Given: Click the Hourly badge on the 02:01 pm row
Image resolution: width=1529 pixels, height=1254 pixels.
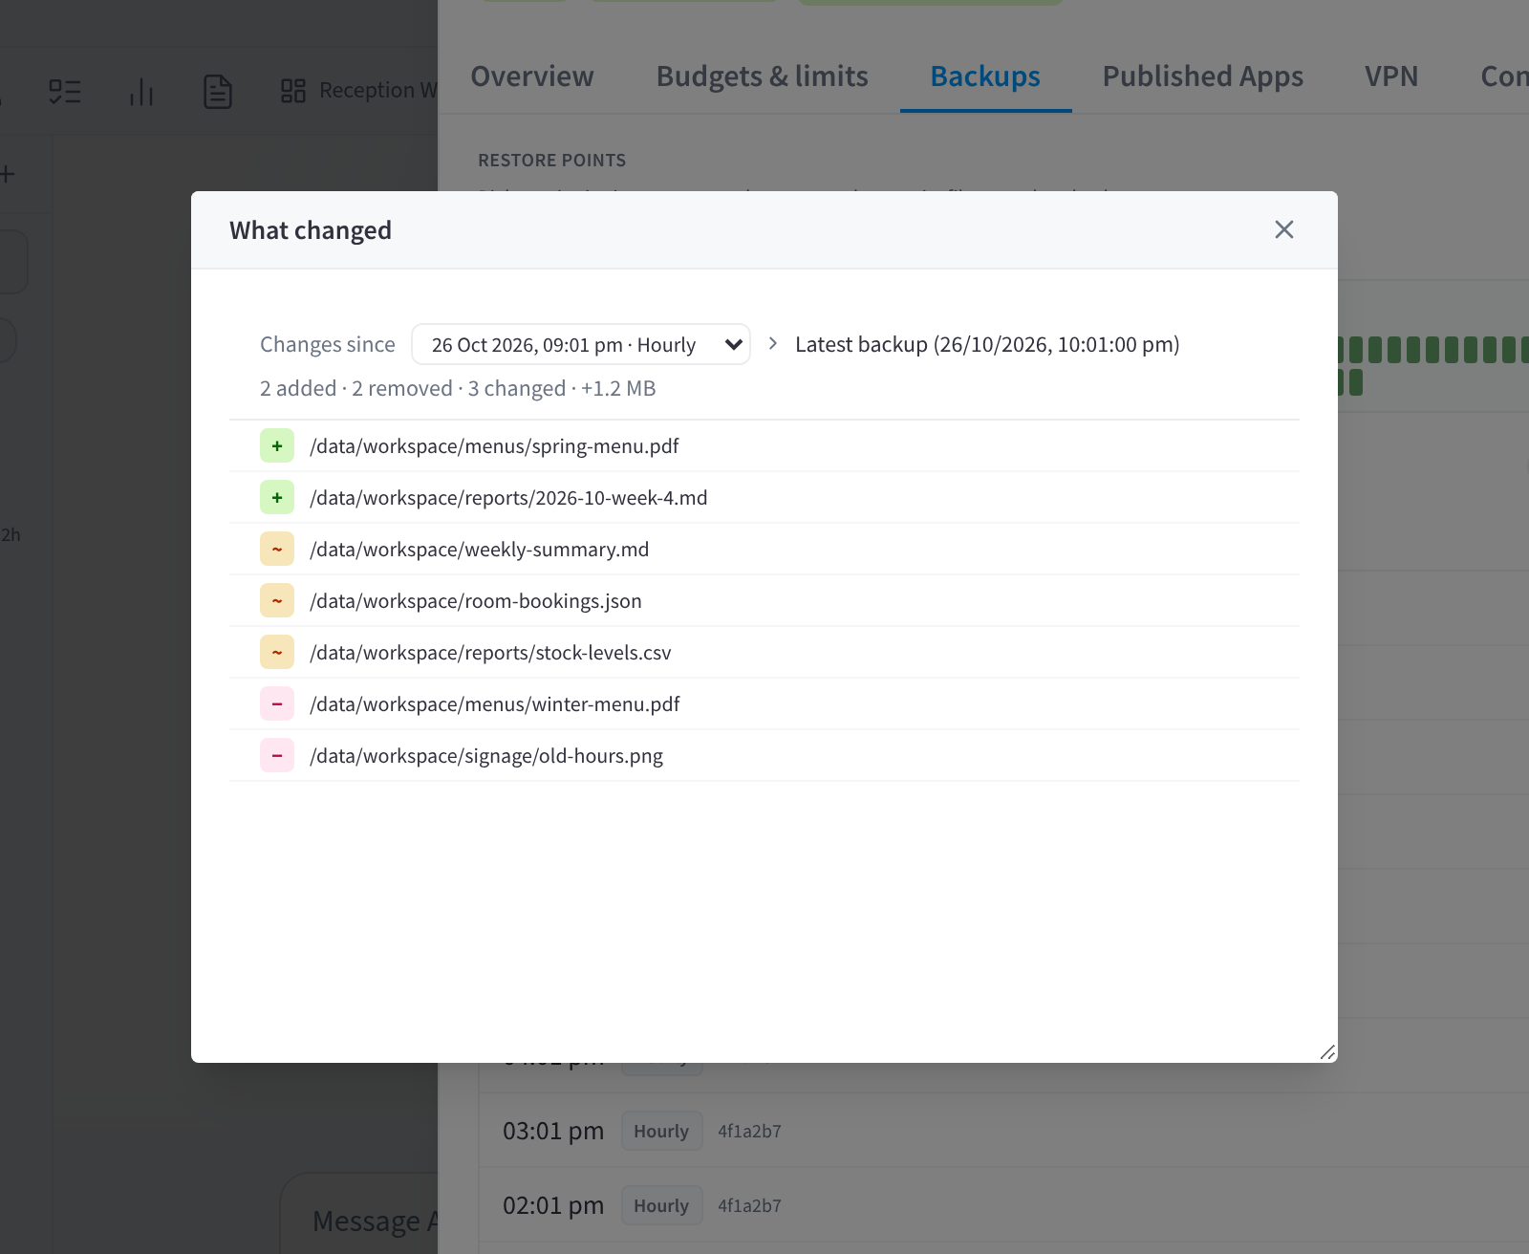Looking at the screenshot, I should [661, 1205].
